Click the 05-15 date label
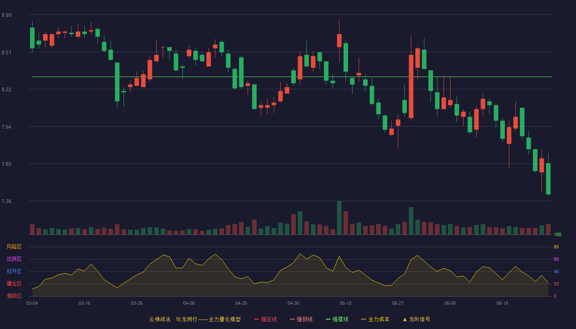 pos(346,303)
